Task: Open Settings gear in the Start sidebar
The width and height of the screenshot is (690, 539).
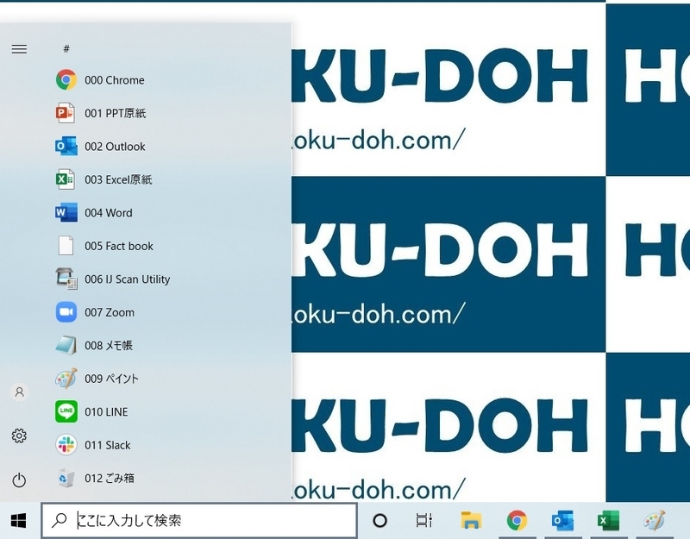Action: click(19, 436)
